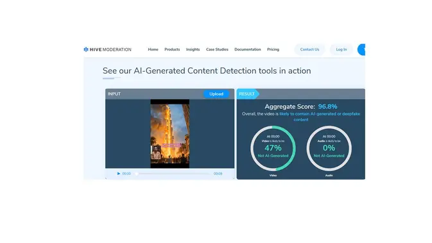This screenshot has height=243, width=432.
Task: Click the Log In button
Action: (x=341, y=49)
